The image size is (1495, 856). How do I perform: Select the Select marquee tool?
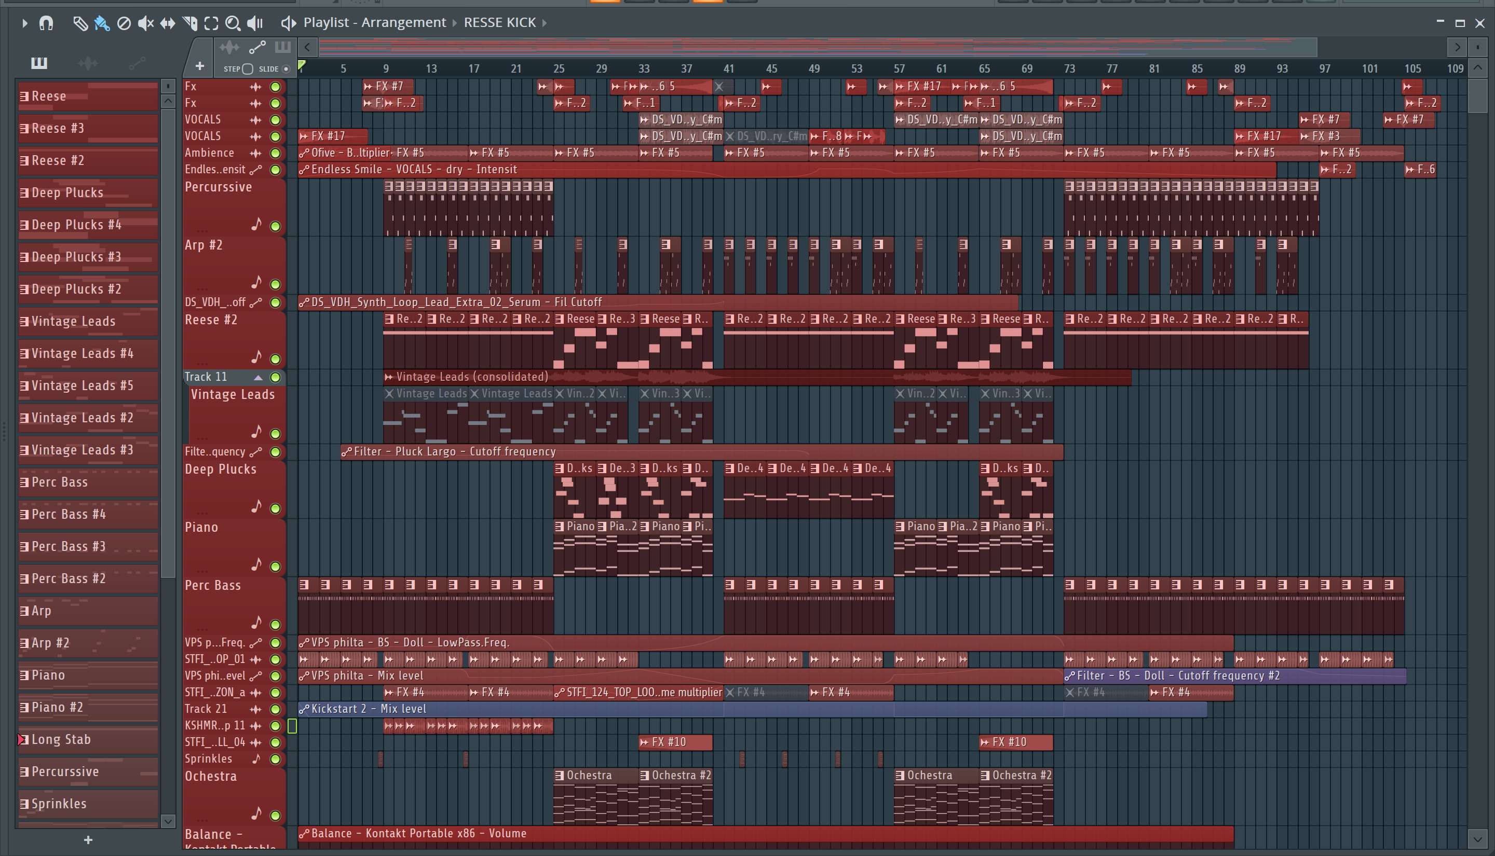[211, 23]
